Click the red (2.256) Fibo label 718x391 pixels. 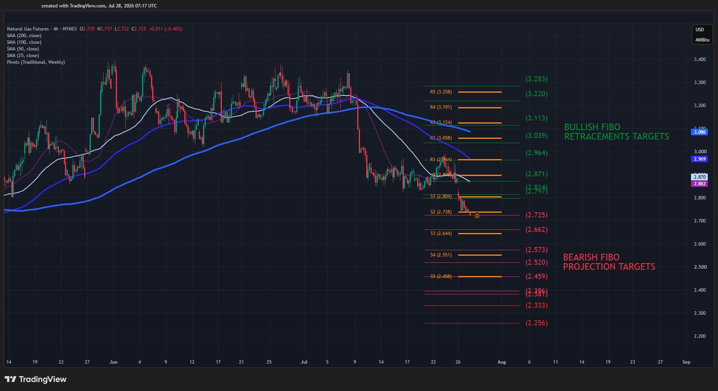point(536,323)
